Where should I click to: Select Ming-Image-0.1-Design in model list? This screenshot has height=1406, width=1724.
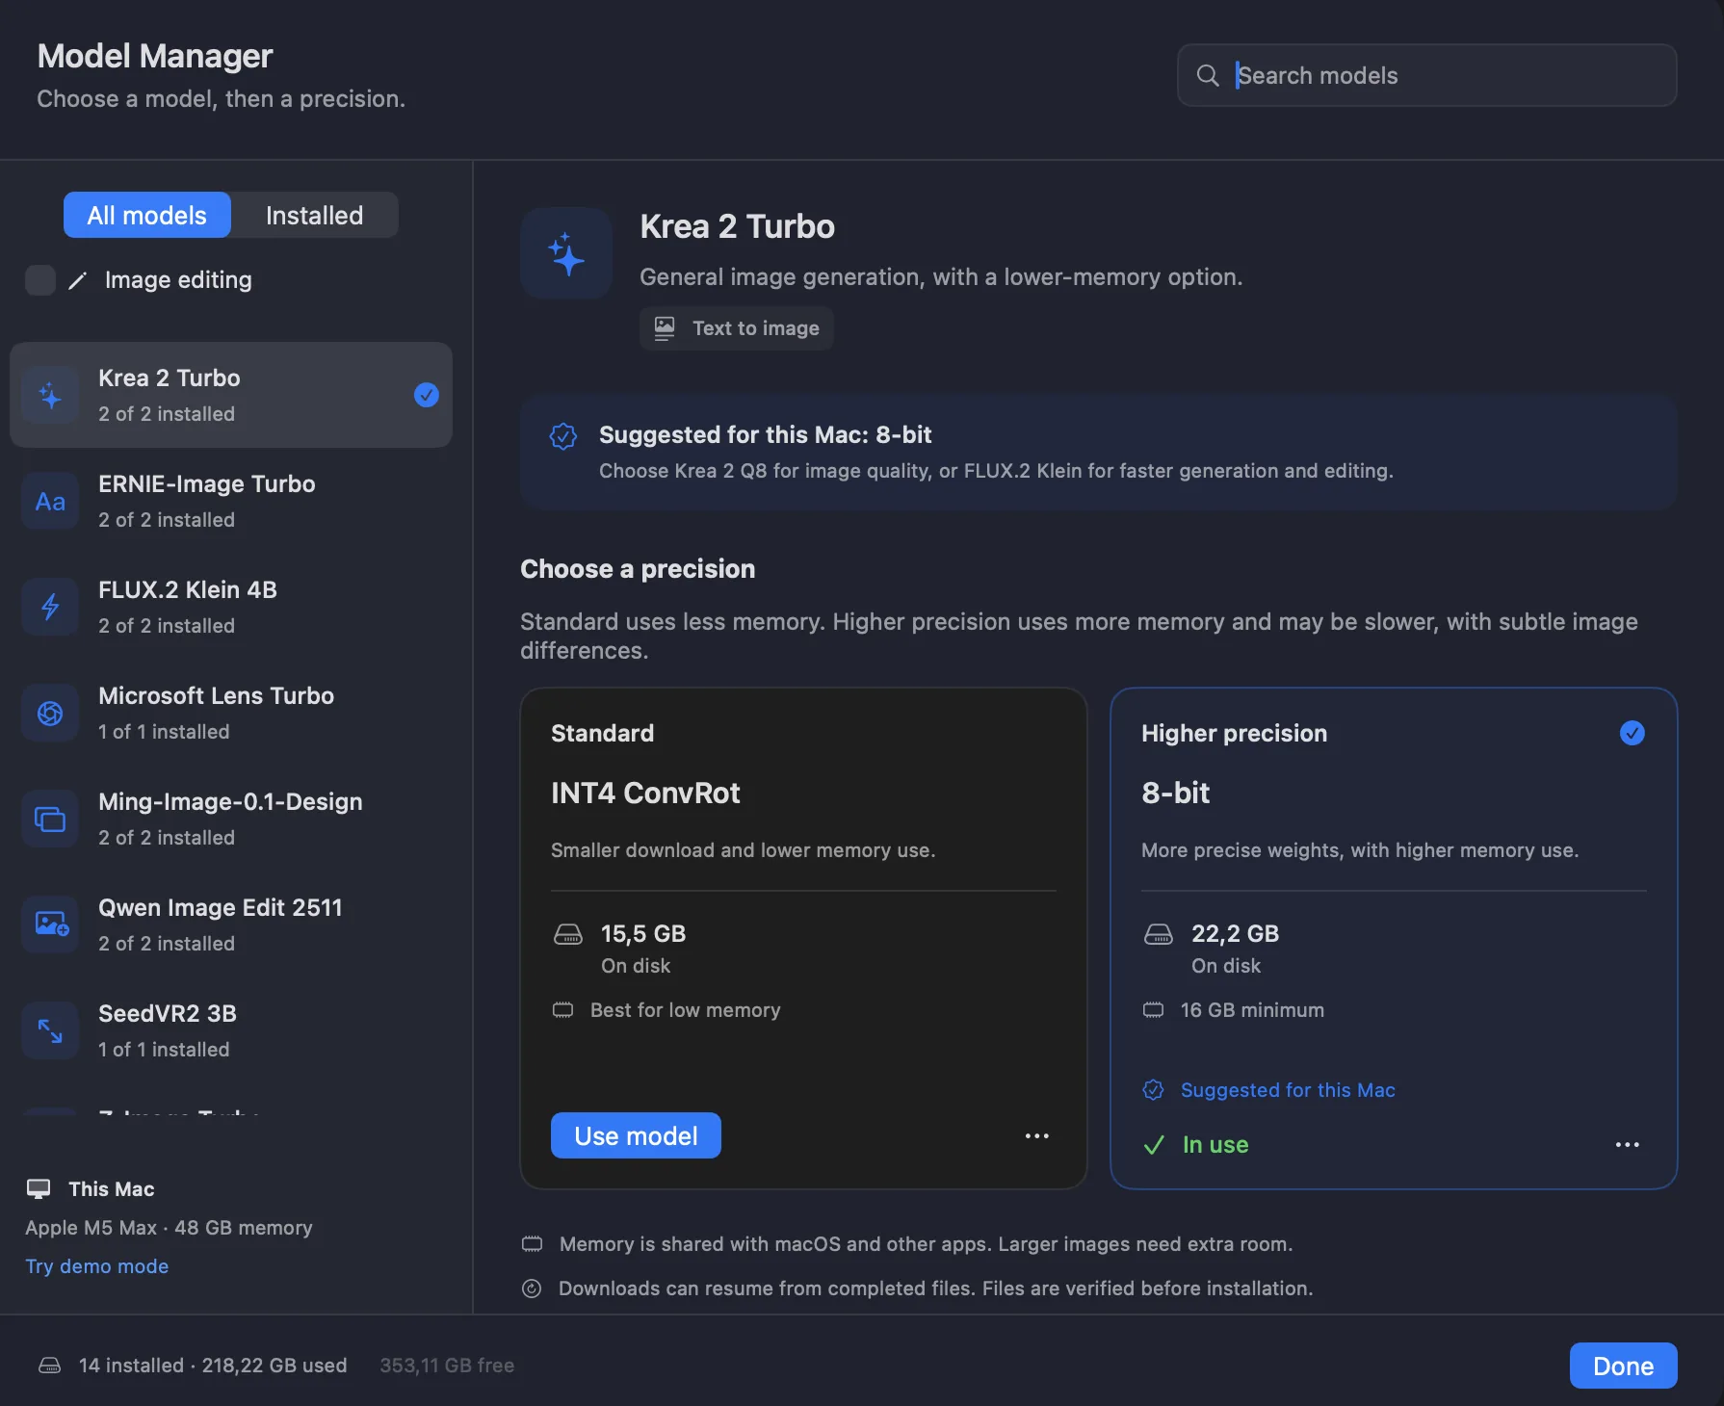(231, 819)
